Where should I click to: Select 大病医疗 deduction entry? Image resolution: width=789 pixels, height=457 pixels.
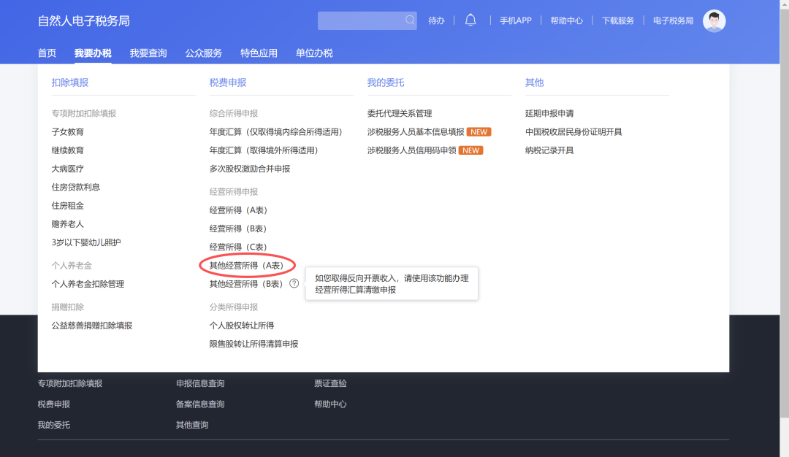coord(67,169)
